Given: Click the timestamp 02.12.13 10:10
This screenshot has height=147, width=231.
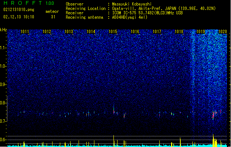Looking at the screenshot, I should (x=19, y=17).
